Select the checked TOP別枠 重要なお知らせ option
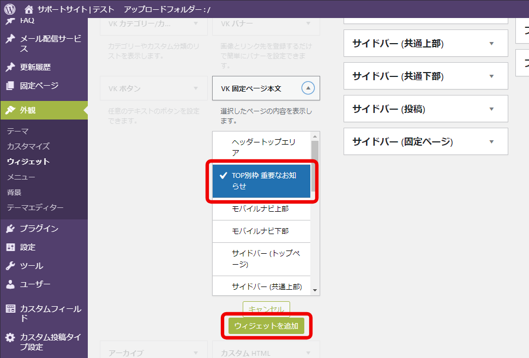529x358 pixels. (x=261, y=181)
